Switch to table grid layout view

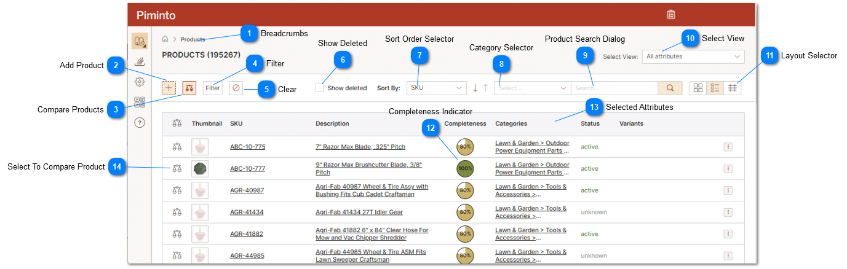pyautogui.click(x=733, y=88)
